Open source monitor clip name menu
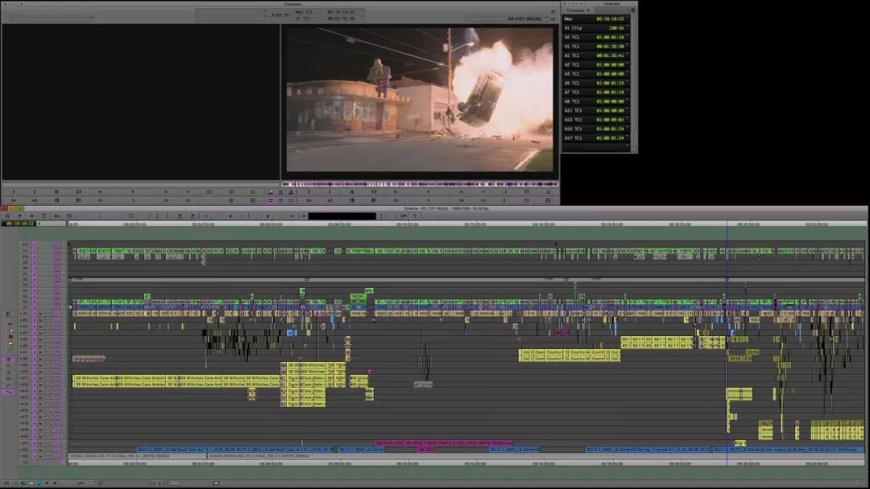 click(48, 18)
